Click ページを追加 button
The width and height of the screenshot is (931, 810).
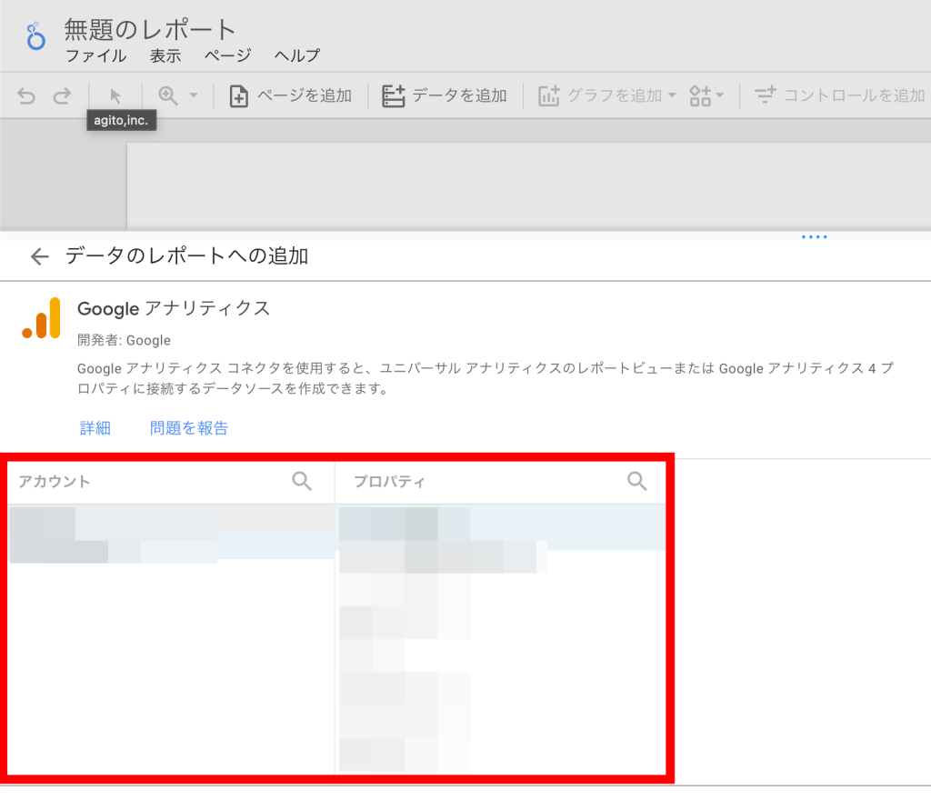coord(291,95)
